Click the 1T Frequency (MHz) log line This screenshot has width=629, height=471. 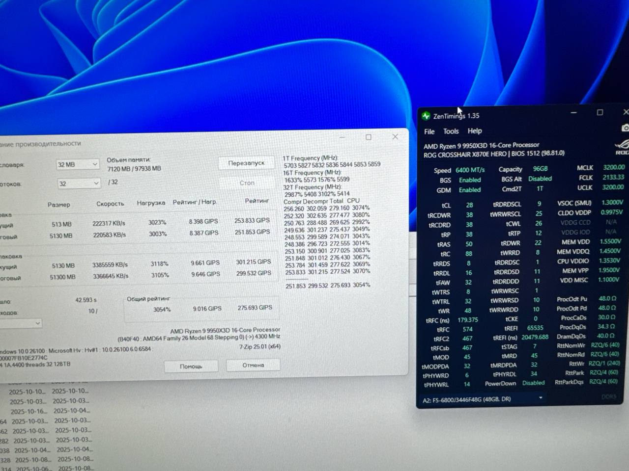tap(311, 158)
